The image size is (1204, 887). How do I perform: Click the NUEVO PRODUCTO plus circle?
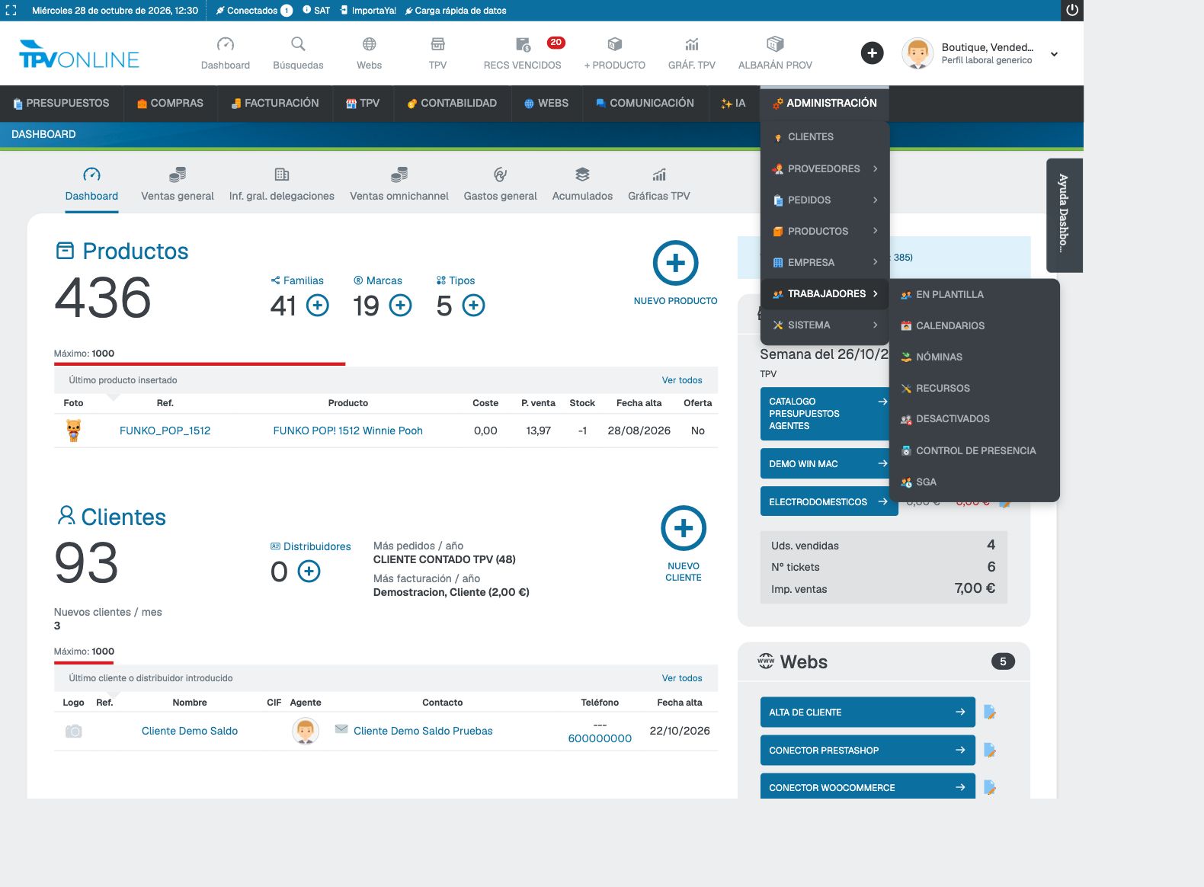tap(676, 263)
